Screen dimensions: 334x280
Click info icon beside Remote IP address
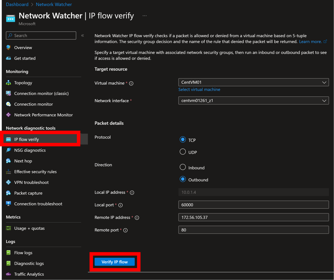point(137,218)
